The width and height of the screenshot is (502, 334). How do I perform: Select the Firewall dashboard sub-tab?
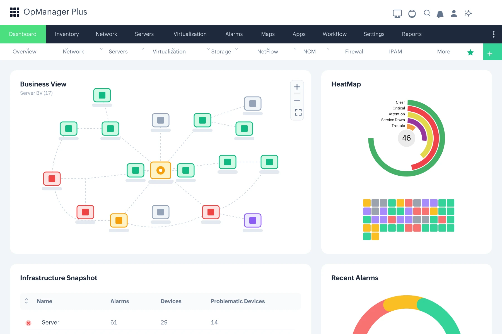click(x=355, y=51)
